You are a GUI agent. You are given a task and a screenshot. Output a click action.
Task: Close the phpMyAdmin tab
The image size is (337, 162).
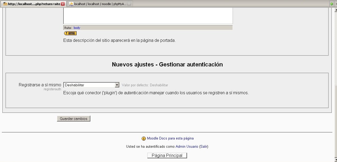coord(129,4)
